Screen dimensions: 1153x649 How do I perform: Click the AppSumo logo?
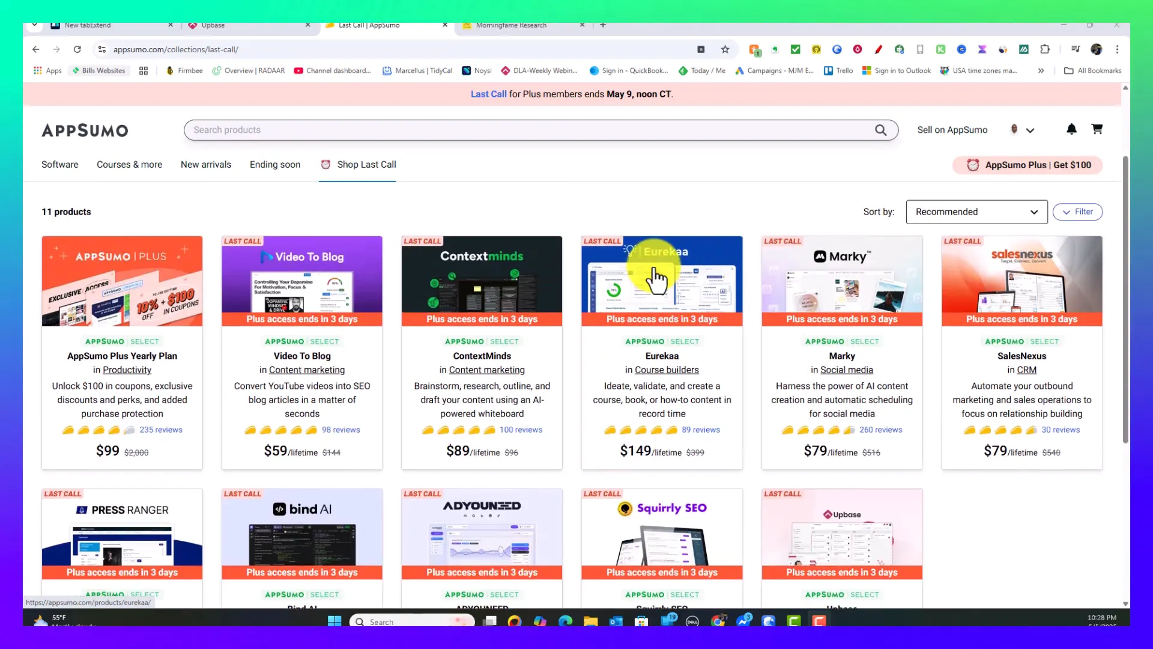click(x=85, y=130)
